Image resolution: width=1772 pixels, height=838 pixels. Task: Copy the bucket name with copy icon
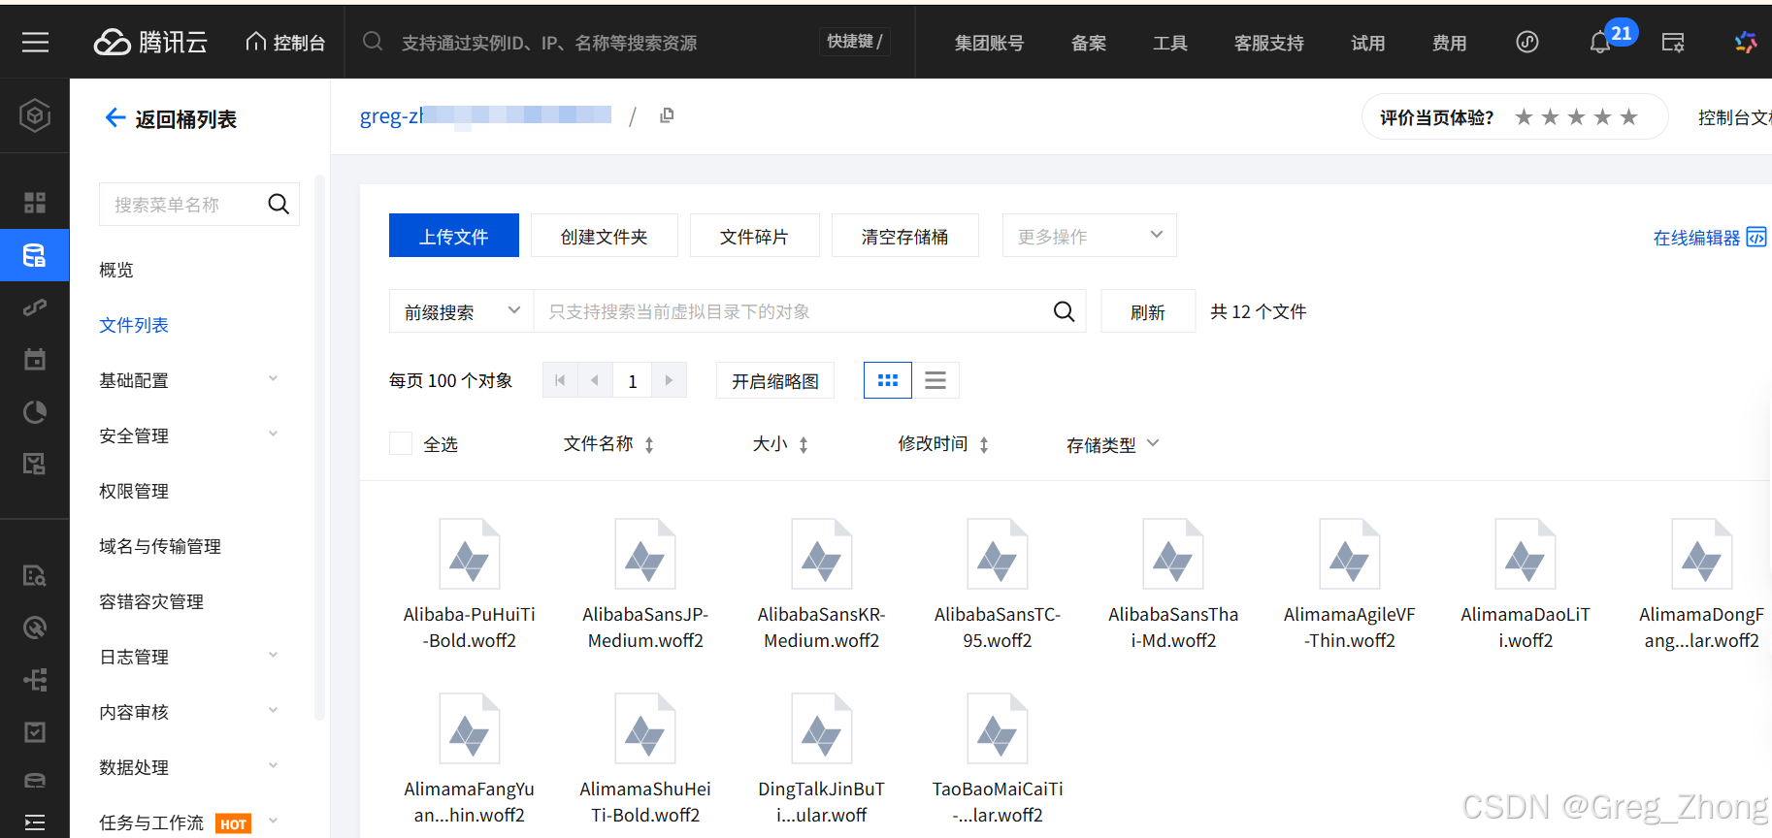(x=667, y=115)
